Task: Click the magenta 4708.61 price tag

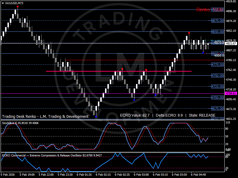Action: 231,93
